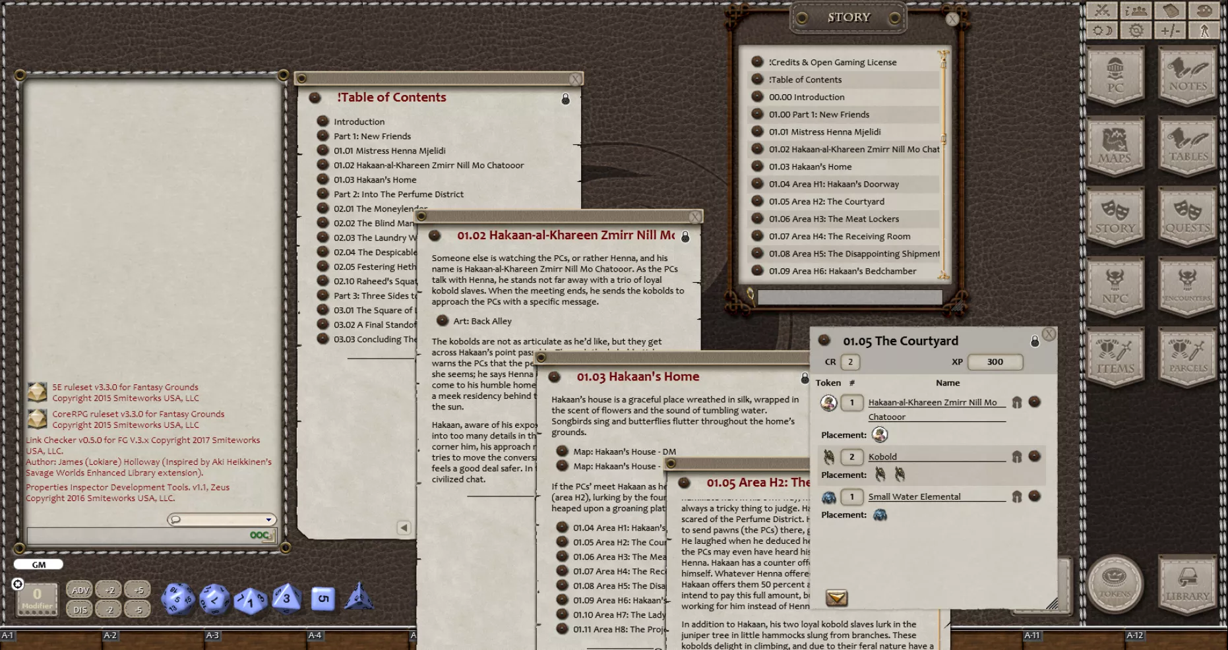Screen dimensions: 1228x650
Task: Open the Effects walking figure icon
Action: [1204, 30]
